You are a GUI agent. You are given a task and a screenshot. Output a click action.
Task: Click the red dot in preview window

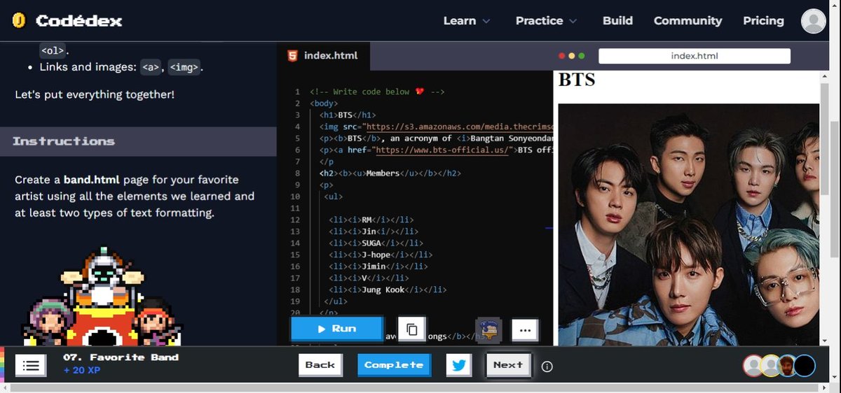pos(561,55)
